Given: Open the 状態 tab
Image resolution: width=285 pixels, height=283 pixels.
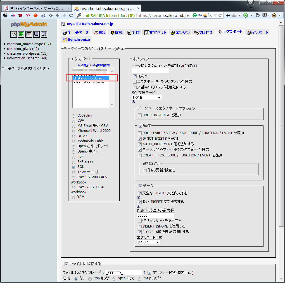Looking at the screenshot, I should tap(116, 32).
